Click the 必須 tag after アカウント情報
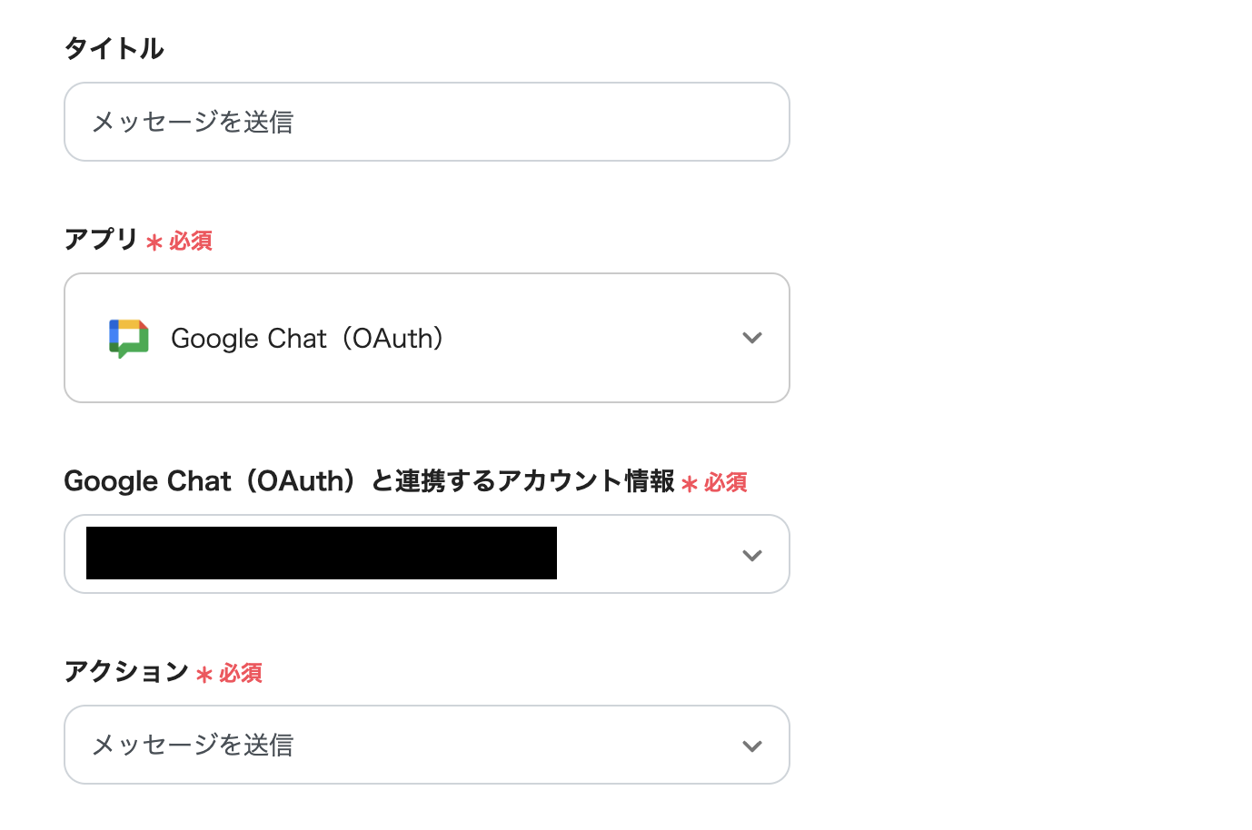This screenshot has height=830, width=1252. [x=726, y=483]
